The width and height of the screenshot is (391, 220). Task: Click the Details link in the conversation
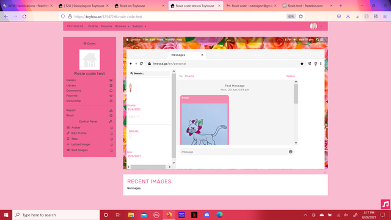[x=291, y=76]
